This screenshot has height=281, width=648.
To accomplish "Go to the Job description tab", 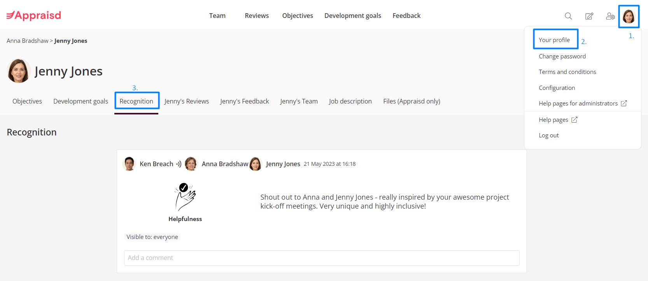I will 350,101.
